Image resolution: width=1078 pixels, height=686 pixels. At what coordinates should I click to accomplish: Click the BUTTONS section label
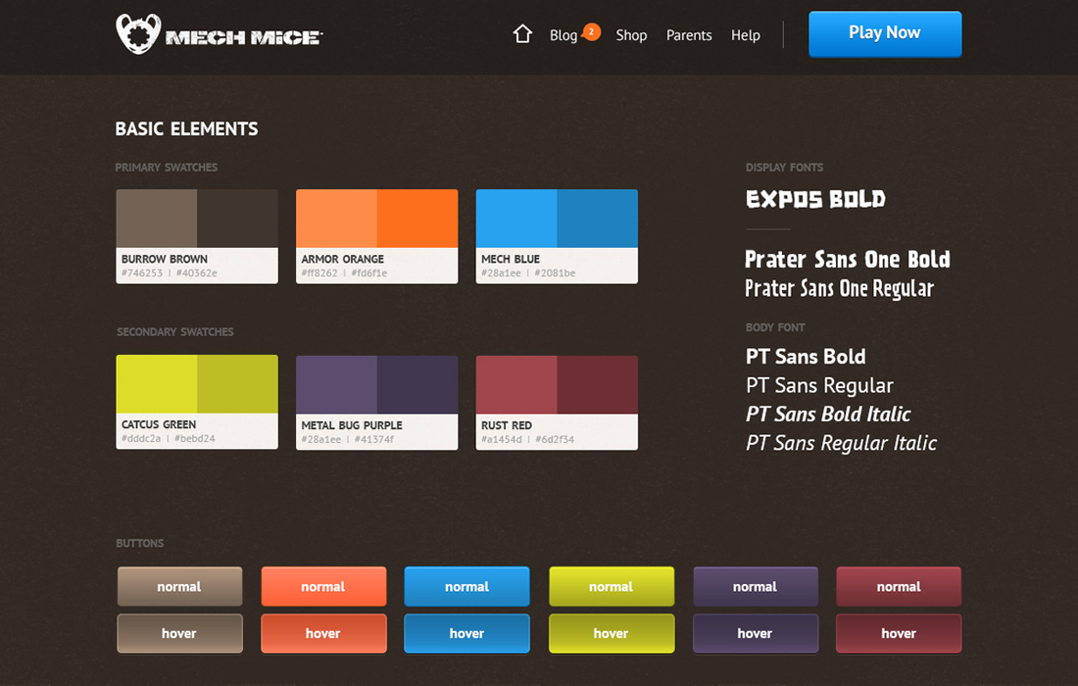click(x=140, y=543)
